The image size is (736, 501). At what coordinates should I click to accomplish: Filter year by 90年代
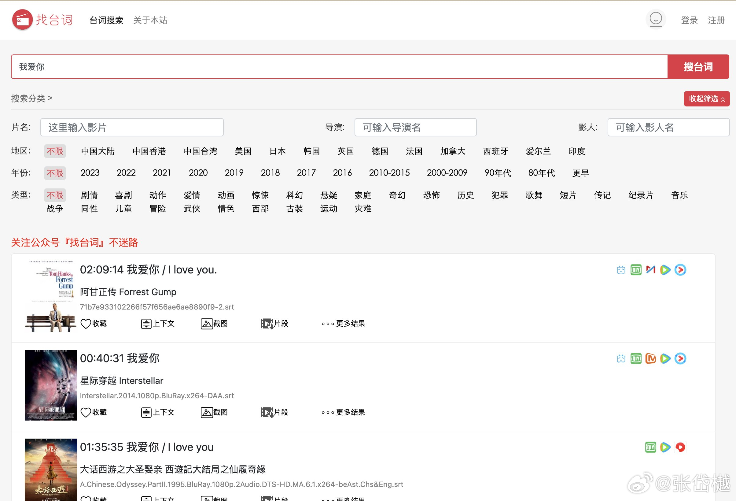click(x=498, y=173)
